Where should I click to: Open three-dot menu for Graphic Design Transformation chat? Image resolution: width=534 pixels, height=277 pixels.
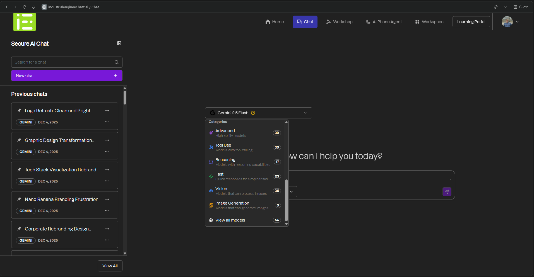pyautogui.click(x=107, y=152)
